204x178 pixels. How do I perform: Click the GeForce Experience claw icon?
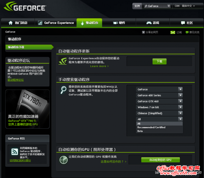(x=63, y=61)
